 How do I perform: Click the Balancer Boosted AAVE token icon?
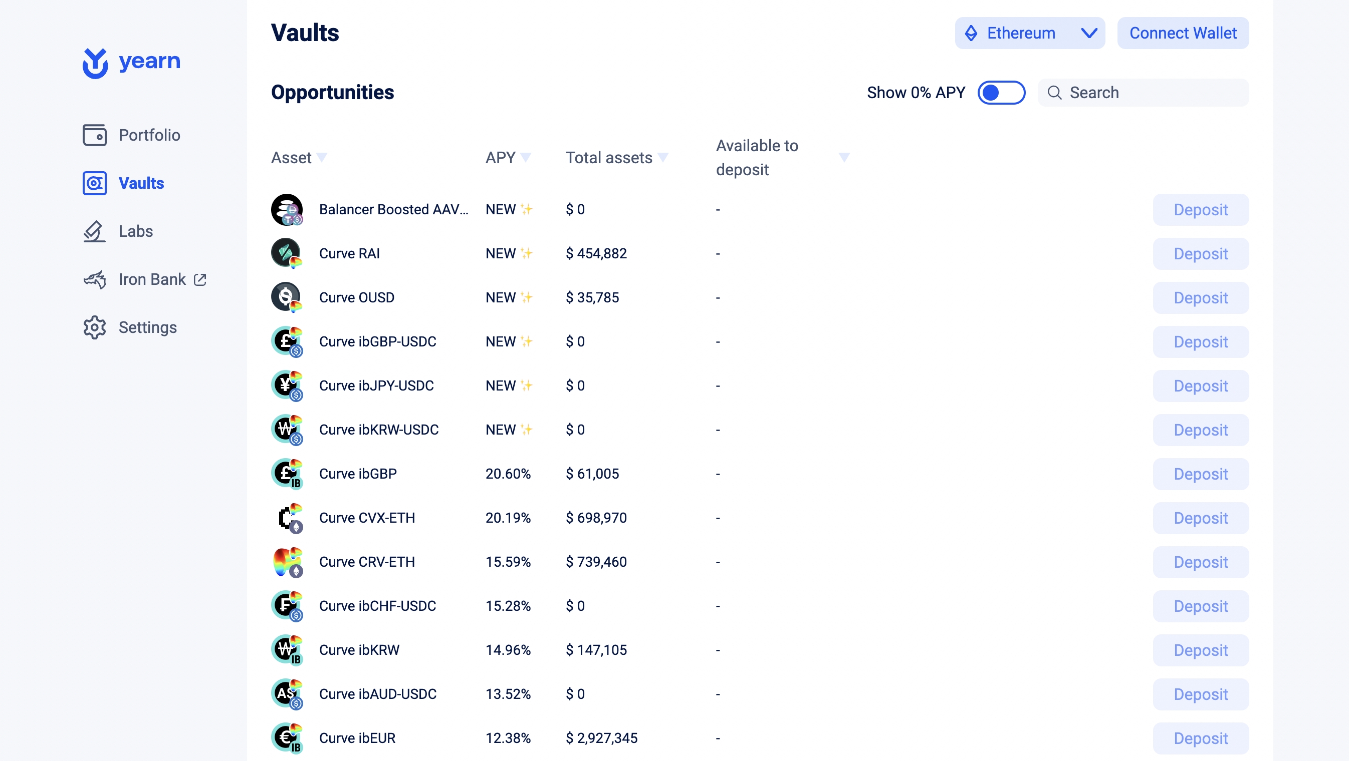(x=287, y=210)
